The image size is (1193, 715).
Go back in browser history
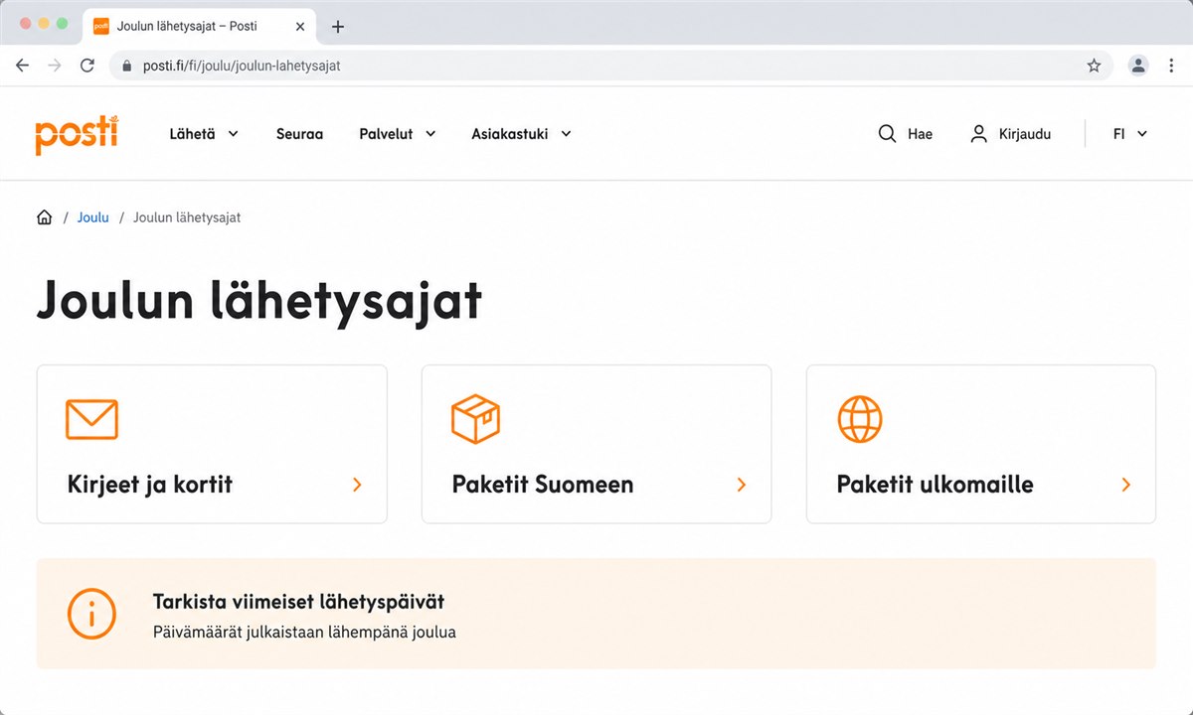[23, 66]
